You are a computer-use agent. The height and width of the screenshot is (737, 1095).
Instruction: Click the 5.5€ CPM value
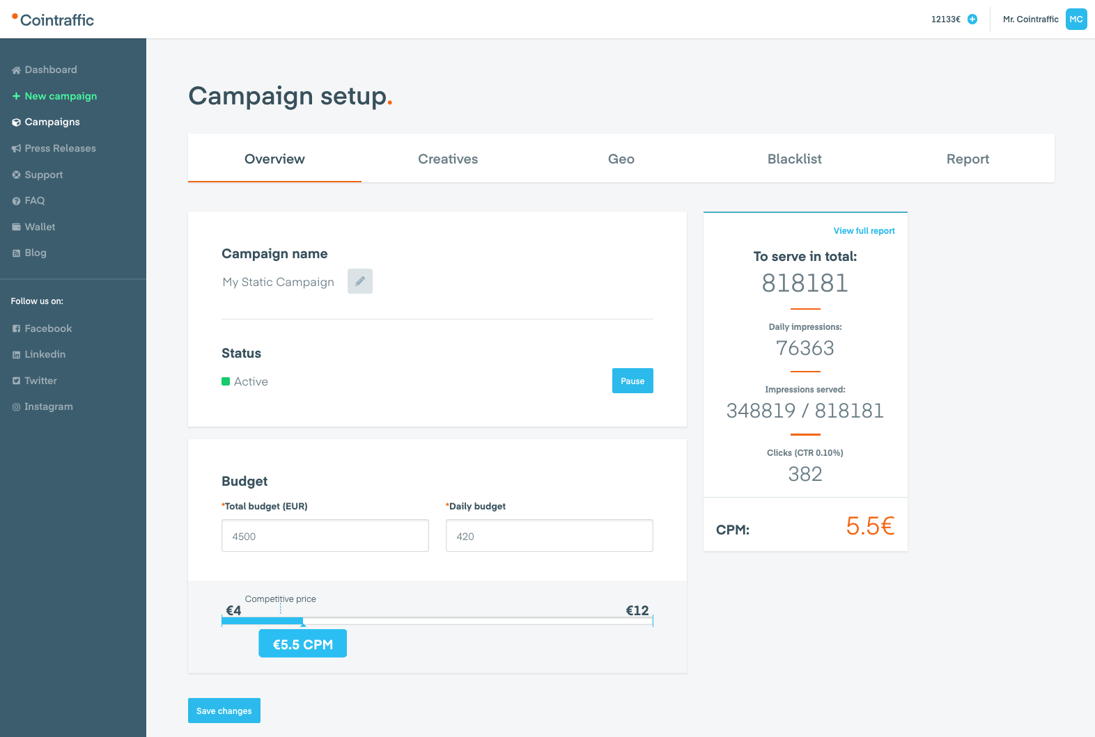(x=870, y=526)
